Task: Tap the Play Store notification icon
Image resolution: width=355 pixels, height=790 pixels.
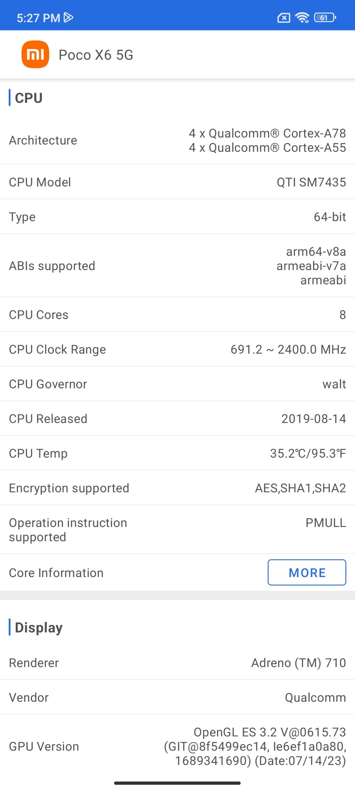Action: (68, 18)
